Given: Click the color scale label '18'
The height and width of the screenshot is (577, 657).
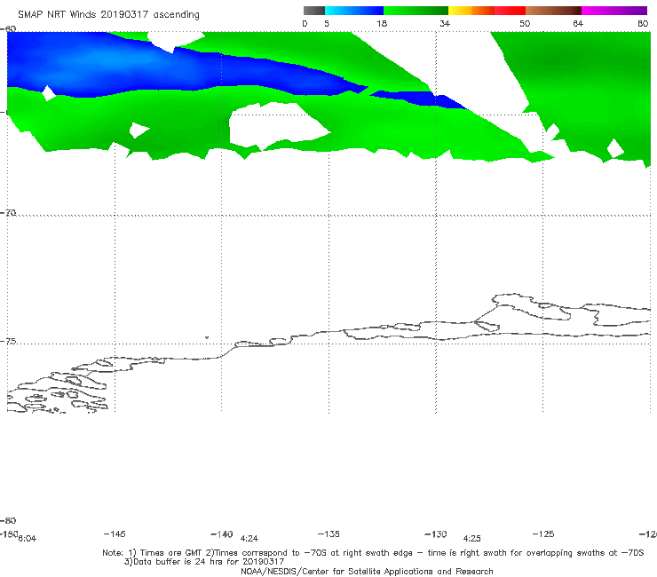Looking at the screenshot, I should (x=381, y=24).
